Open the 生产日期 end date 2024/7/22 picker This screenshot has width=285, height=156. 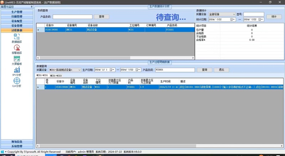(x=138, y=70)
